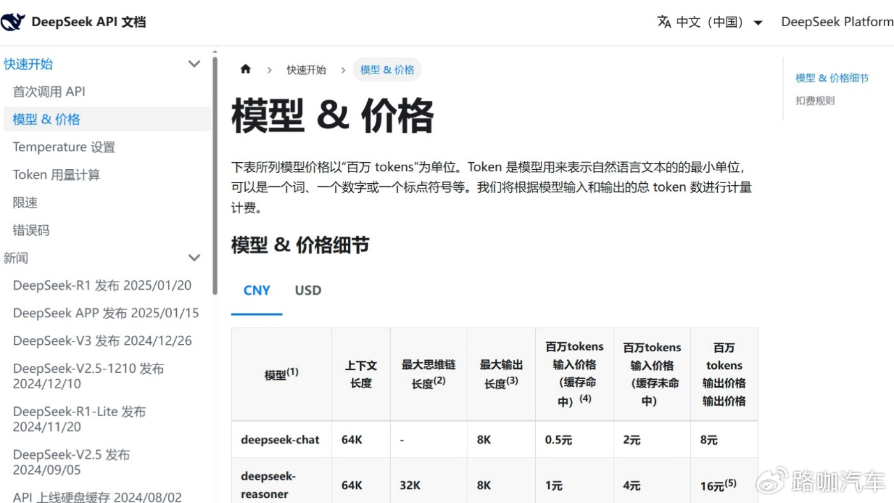Click the 模型 & 价格 page heading

(x=333, y=116)
